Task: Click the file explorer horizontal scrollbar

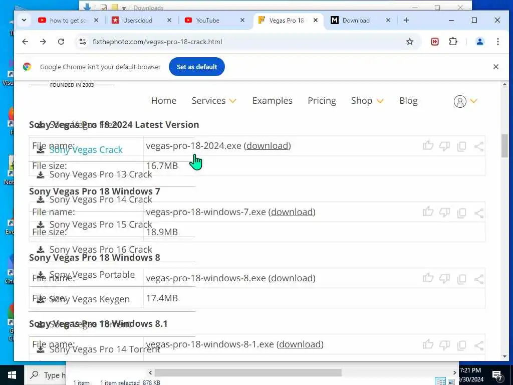Action: click(248, 372)
